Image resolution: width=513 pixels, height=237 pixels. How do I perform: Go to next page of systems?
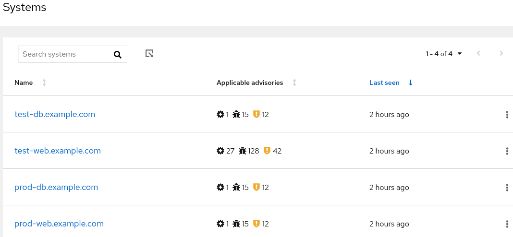(x=501, y=54)
